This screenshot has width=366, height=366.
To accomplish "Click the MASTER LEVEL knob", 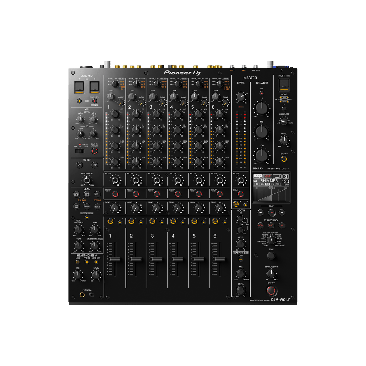I will [x=241, y=97].
